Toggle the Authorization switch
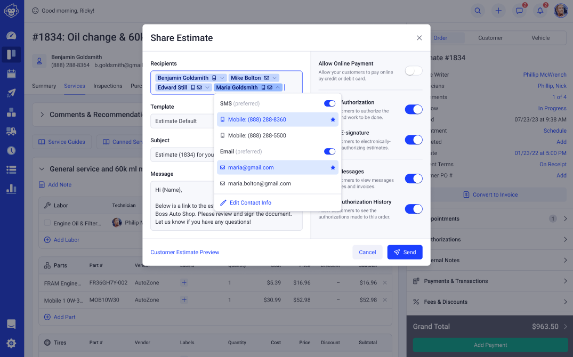The width and height of the screenshot is (573, 357). click(x=414, y=109)
